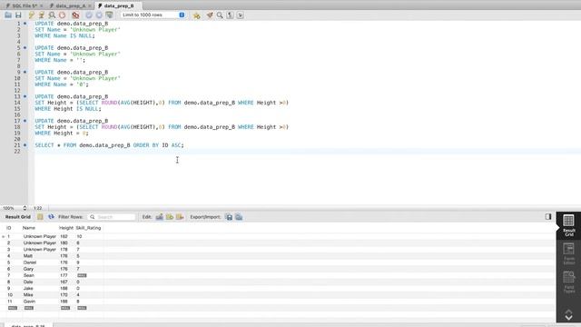
Task: Open Form Editor side panel view
Action: point(568,253)
